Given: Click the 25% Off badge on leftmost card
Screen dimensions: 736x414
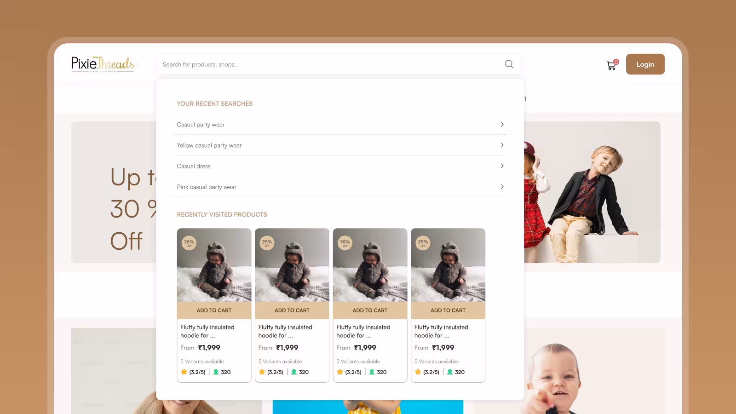Looking at the screenshot, I should point(189,243).
